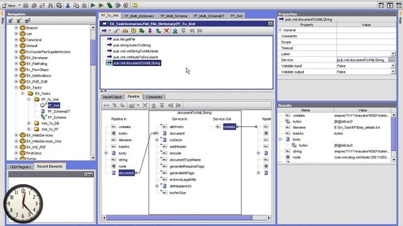Screen dimensions: 403x226
Task: Select the pub.xml:xmlNodeToDocument step
Action: pyautogui.click(x=135, y=57)
